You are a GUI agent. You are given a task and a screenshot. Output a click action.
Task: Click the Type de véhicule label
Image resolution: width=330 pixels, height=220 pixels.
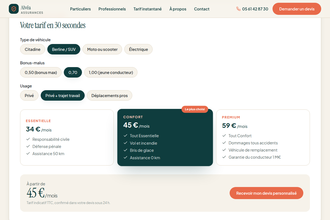click(x=35, y=40)
